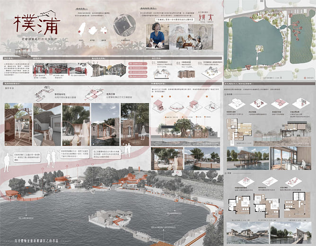Select the 視角引導 isometric diagram

[94, 94]
